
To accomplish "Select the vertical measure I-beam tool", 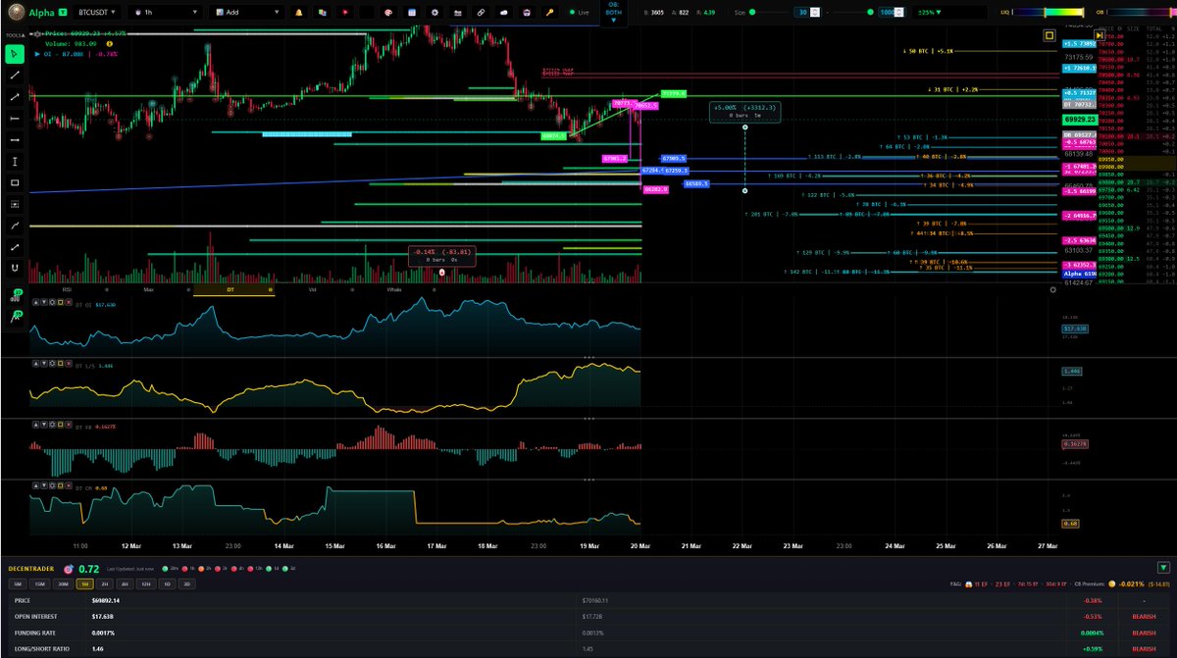I will [15, 161].
